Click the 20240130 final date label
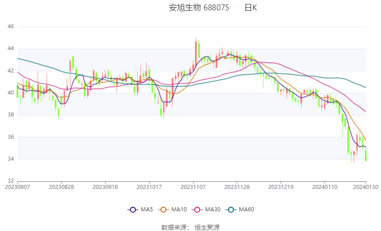The width and height of the screenshot is (381, 231). [366, 187]
